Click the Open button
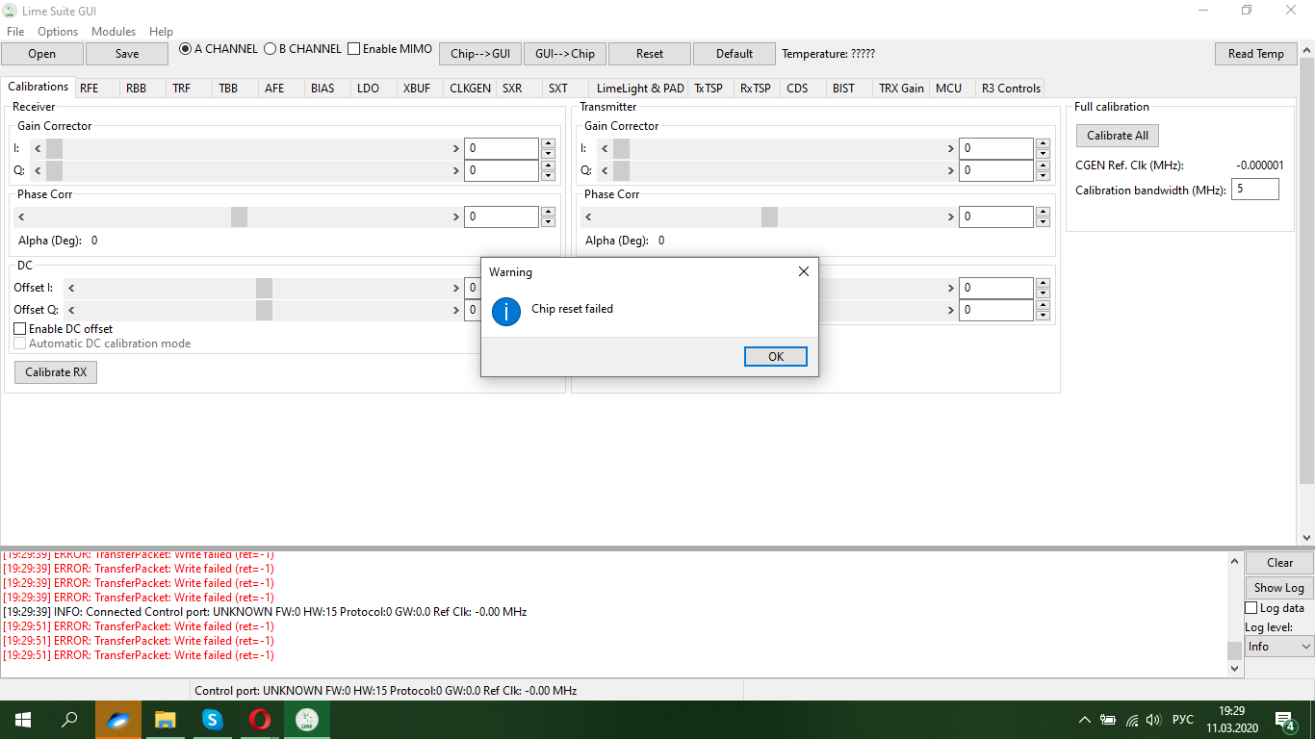1315x739 pixels. [x=41, y=54]
